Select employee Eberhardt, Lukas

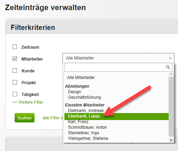click(x=116, y=116)
